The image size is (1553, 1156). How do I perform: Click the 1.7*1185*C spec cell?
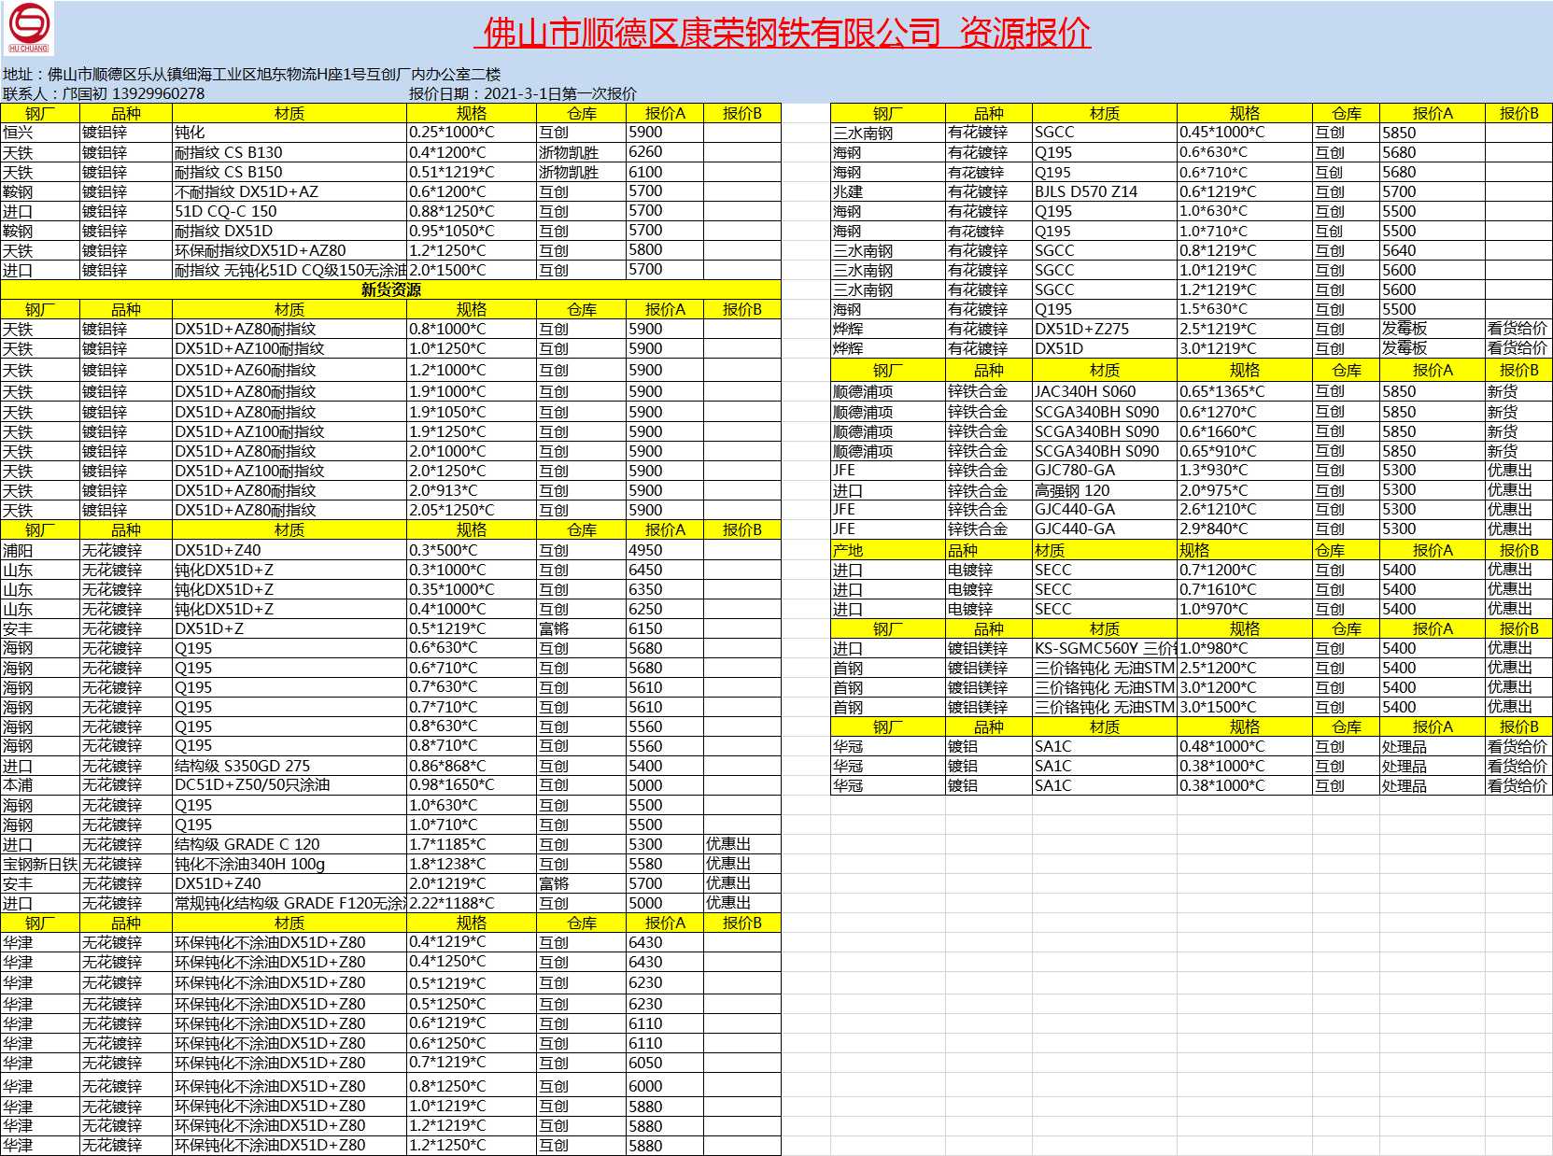coord(472,844)
